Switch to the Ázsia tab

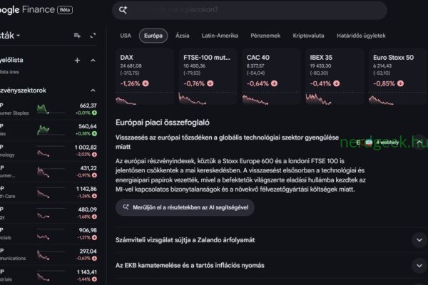click(183, 36)
